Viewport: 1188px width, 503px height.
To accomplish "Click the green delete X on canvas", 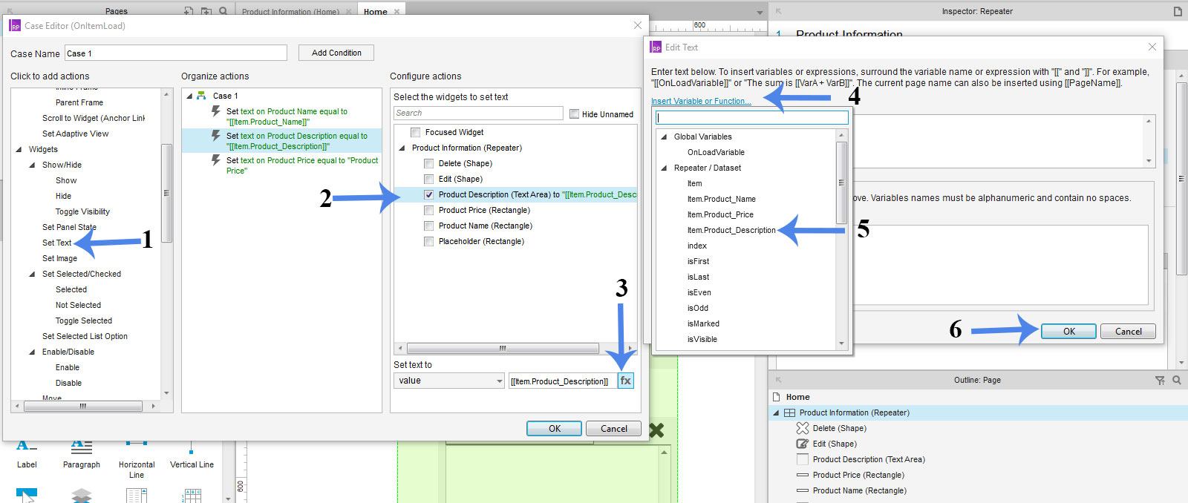I will click(656, 430).
